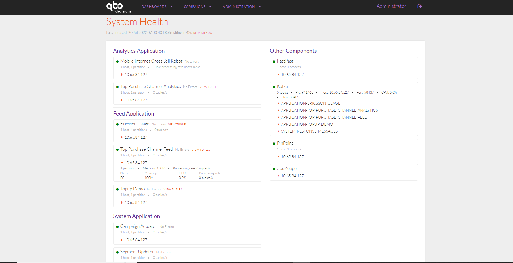Viewport: 513px width, 263px height.
Task: Click Kafka CPU: 0.6% value
Action: click(389, 92)
